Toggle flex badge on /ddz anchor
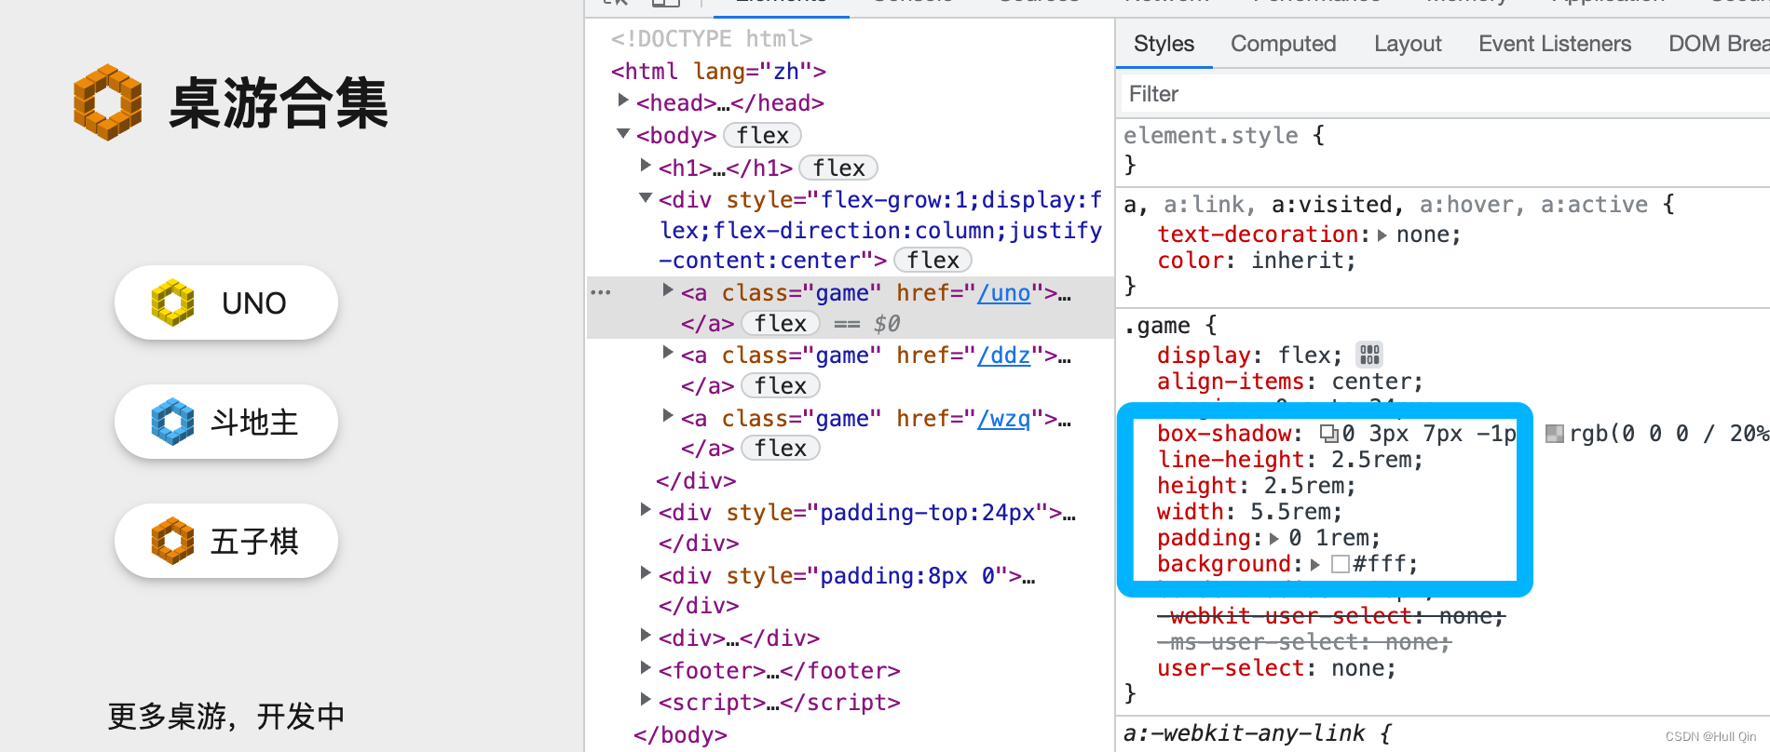Viewport: 1770px width, 752px height. [781, 386]
